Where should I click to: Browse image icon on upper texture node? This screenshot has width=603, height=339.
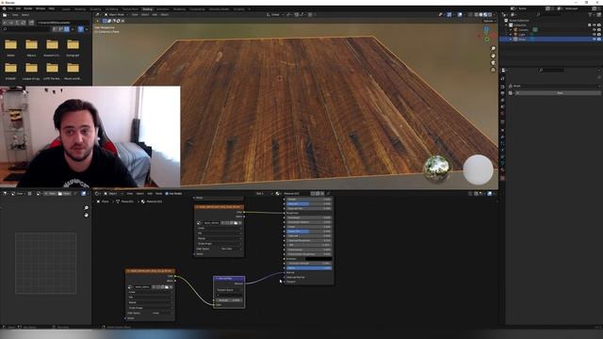click(x=199, y=222)
